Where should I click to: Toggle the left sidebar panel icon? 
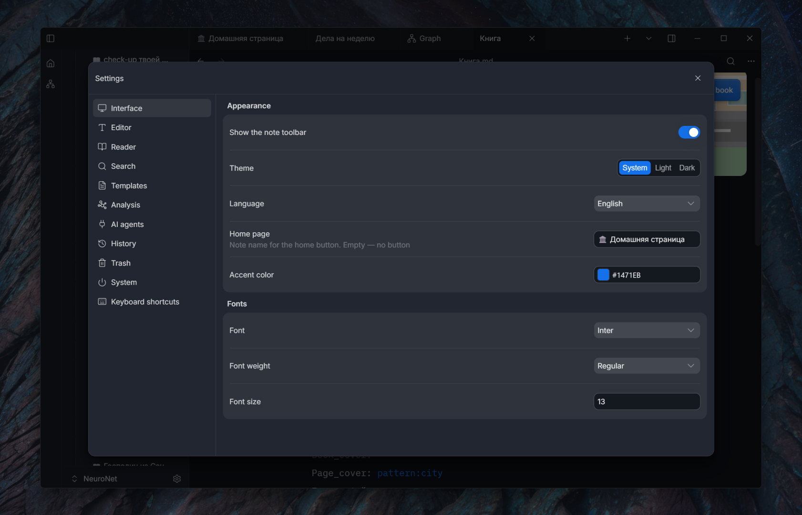point(51,39)
